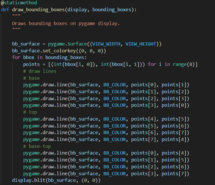Select the def keyword
Viewport: 215px width, 185px height.
5,9
